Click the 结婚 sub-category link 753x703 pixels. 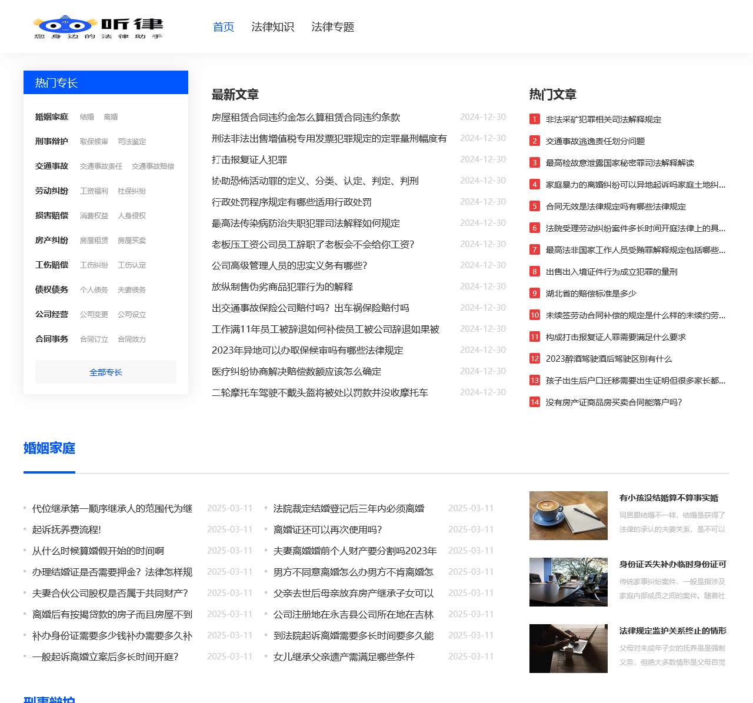coord(87,117)
